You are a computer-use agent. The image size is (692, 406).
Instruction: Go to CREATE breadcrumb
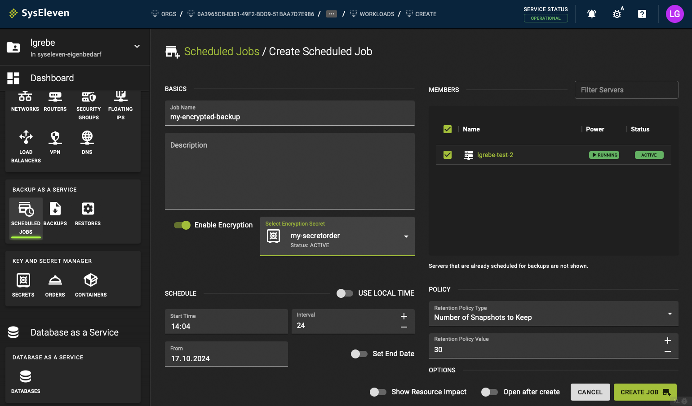pyautogui.click(x=421, y=14)
